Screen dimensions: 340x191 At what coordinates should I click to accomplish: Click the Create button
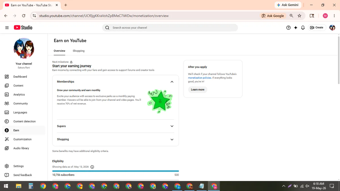pyautogui.click(x=316, y=27)
